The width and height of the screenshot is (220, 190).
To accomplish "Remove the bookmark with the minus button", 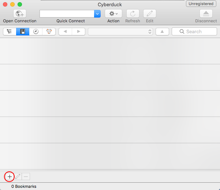I will click(x=26, y=177).
